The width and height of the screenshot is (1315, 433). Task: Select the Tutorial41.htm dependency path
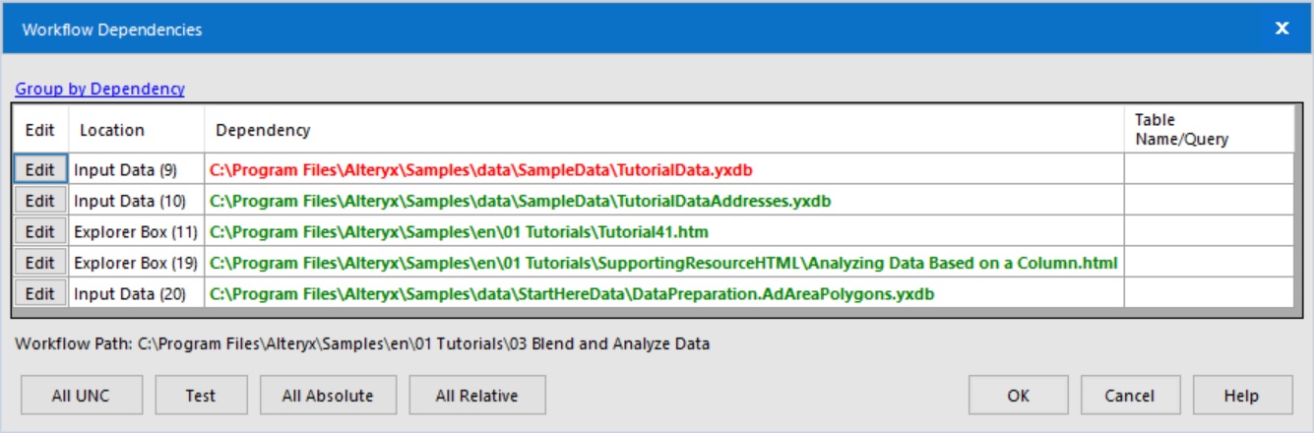(x=459, y=232)
